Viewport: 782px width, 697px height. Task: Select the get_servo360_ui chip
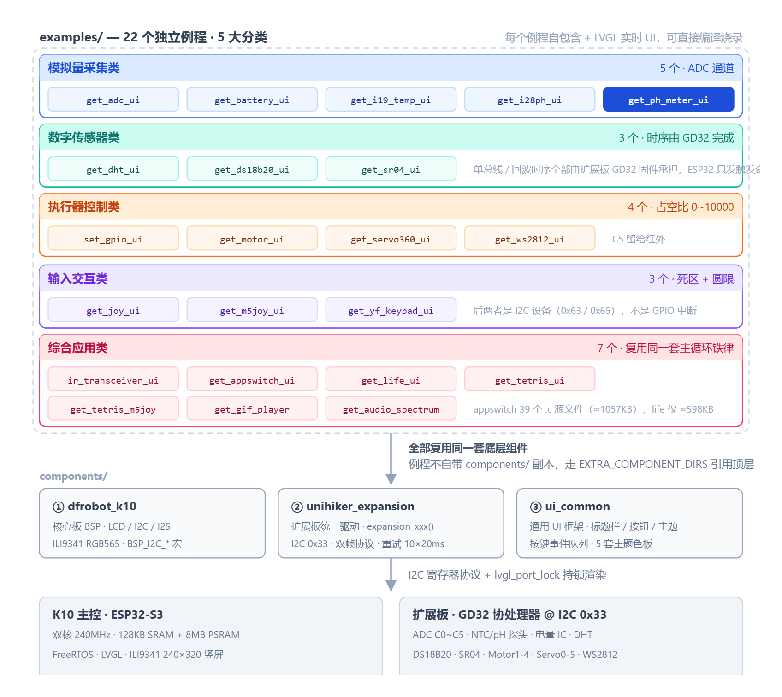[x=391, y=239]
